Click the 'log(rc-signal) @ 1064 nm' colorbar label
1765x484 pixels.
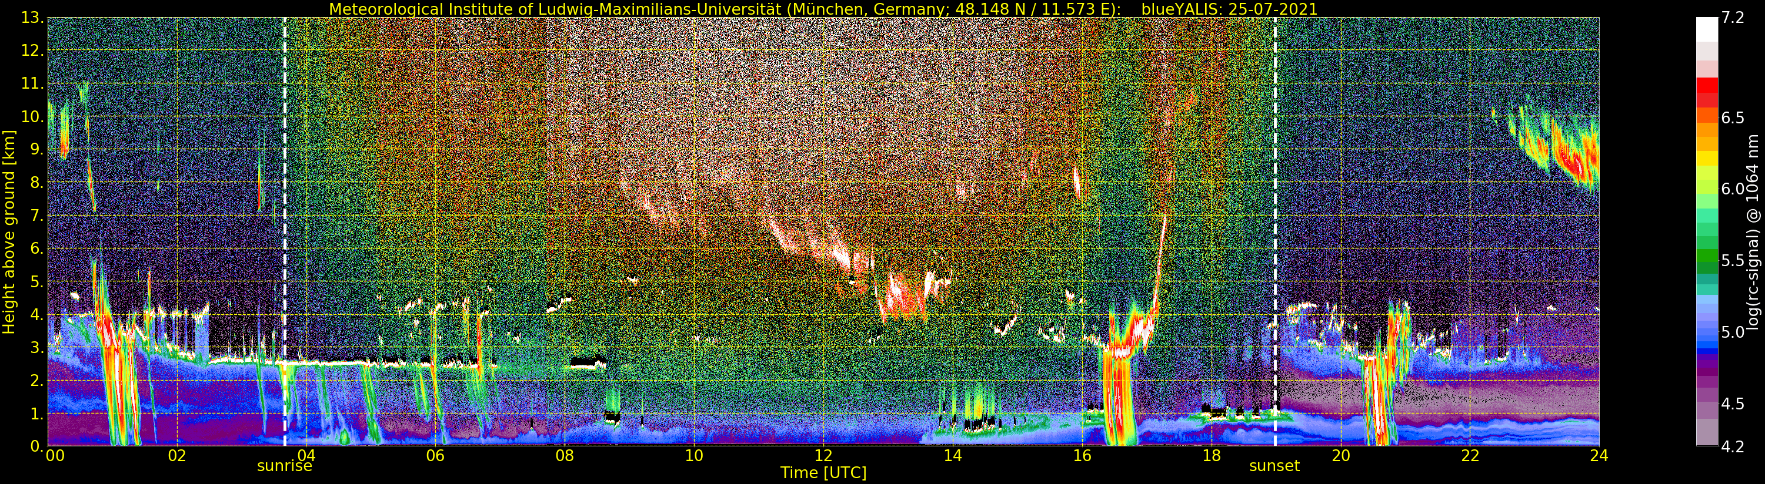pyautogui.click(x=1753, y=231)
